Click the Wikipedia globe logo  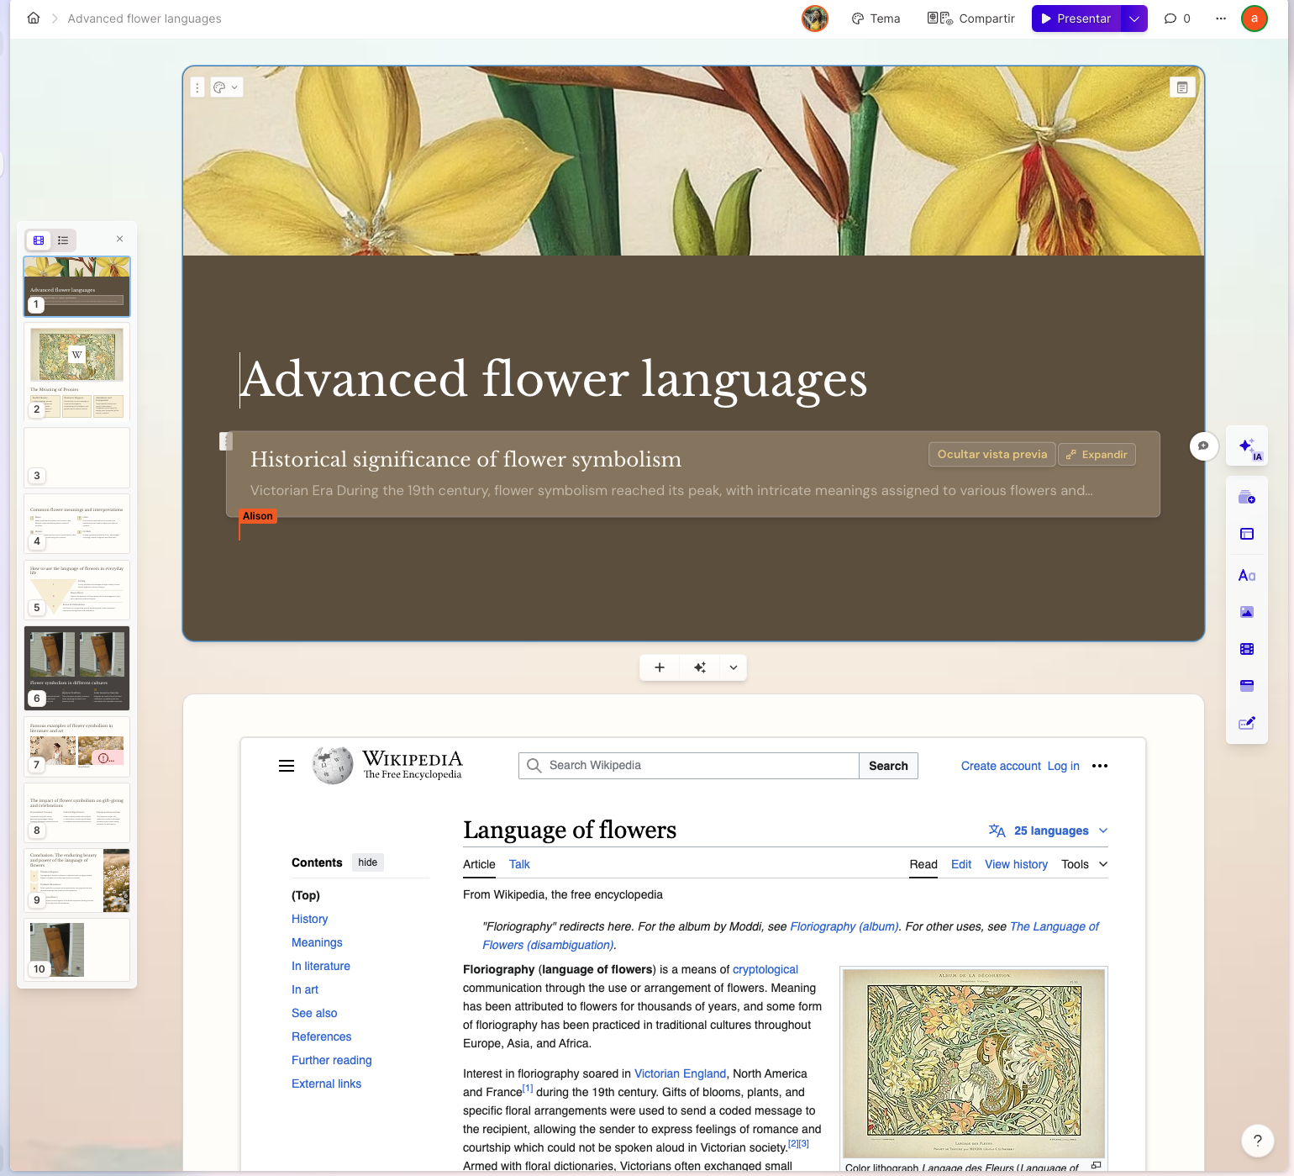click(333, 765)
